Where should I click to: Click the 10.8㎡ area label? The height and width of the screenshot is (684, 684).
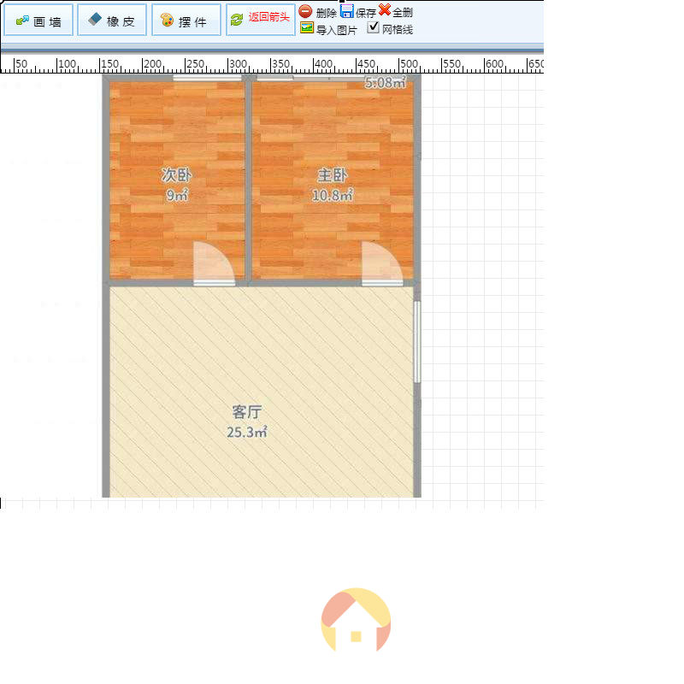(x=332, y=196)
